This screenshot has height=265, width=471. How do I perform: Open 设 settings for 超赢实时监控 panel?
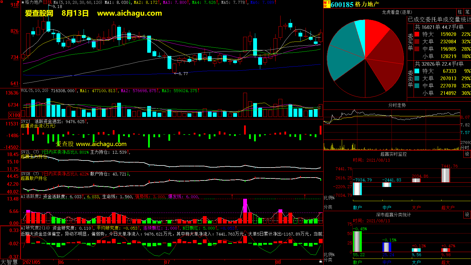click(467, 154)
